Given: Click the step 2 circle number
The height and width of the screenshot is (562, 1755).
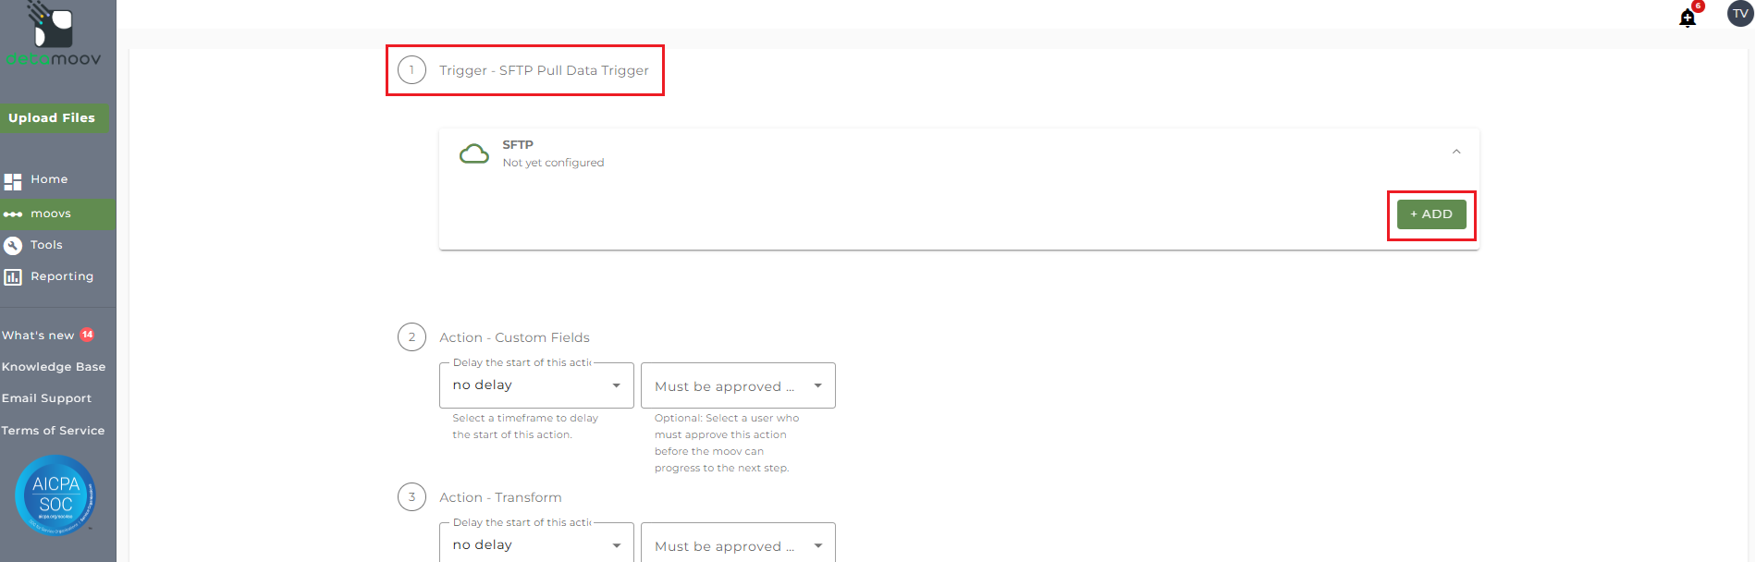Looking at the screenshot, I should (x=411, y=337).
